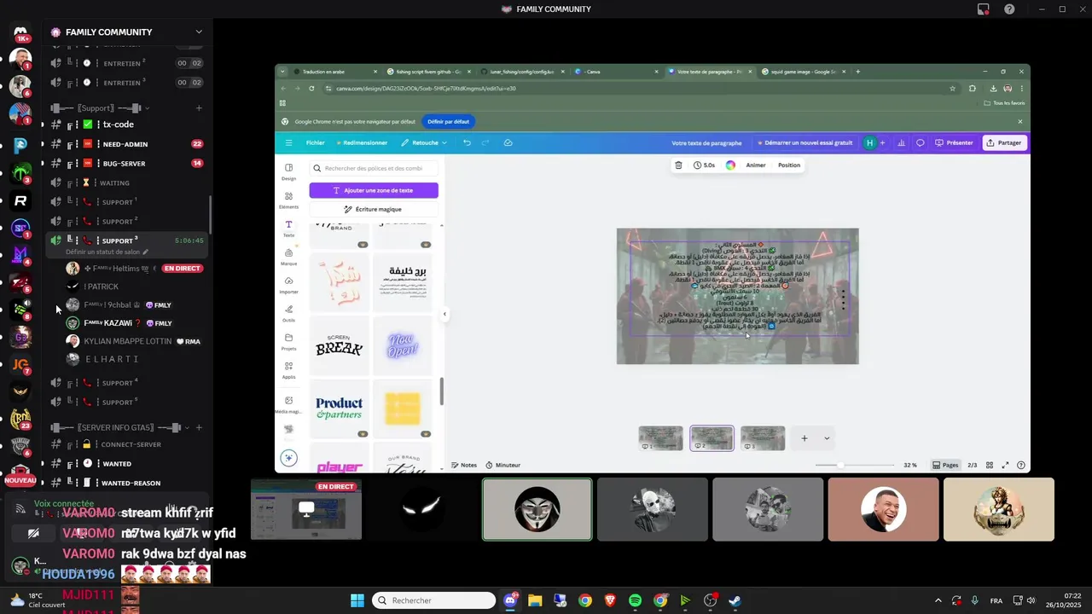The width and height of the screenshot is (1092, 614).
Task: Open the Canva grid view icon
Action: (990, 465)
